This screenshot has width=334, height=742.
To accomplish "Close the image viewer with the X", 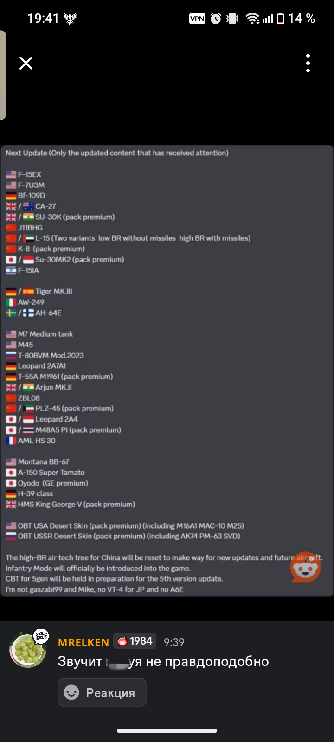I will pos(26,63).
